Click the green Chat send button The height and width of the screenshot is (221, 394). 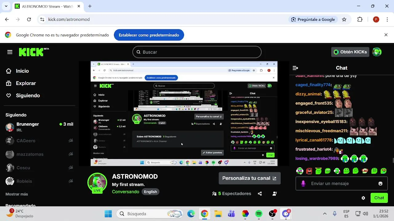[379, 198]
